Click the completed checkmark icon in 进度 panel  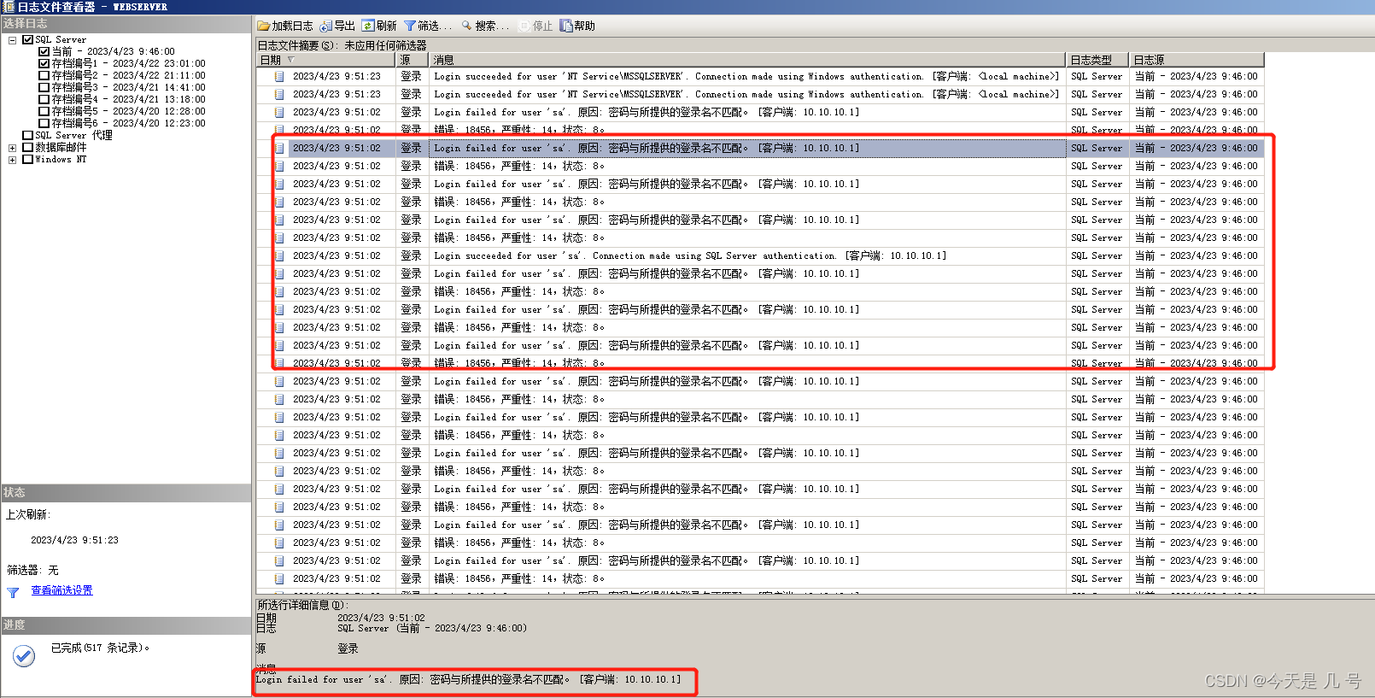[24, 655]
